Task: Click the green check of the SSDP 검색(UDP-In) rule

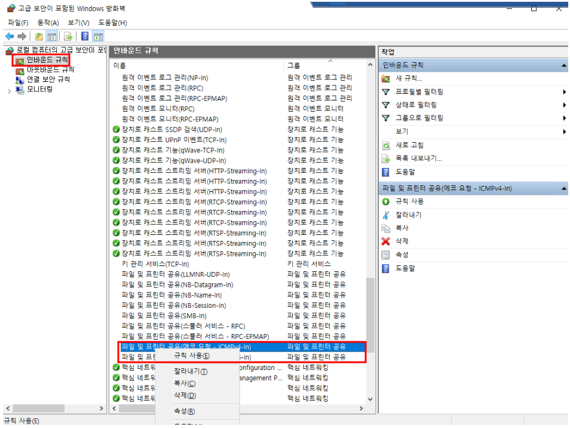Action: click(x=117, y=130)
